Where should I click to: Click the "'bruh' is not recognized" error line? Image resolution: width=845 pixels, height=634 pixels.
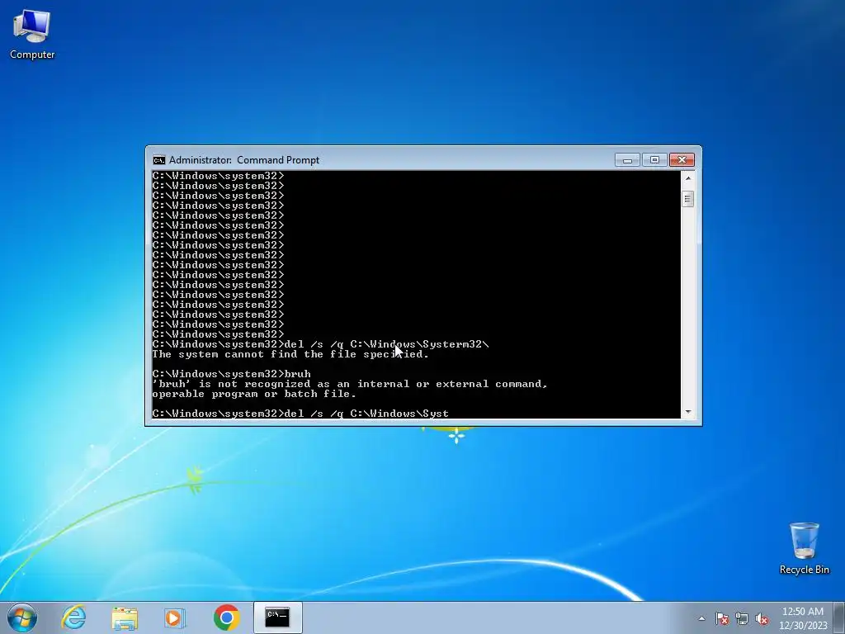350,384
